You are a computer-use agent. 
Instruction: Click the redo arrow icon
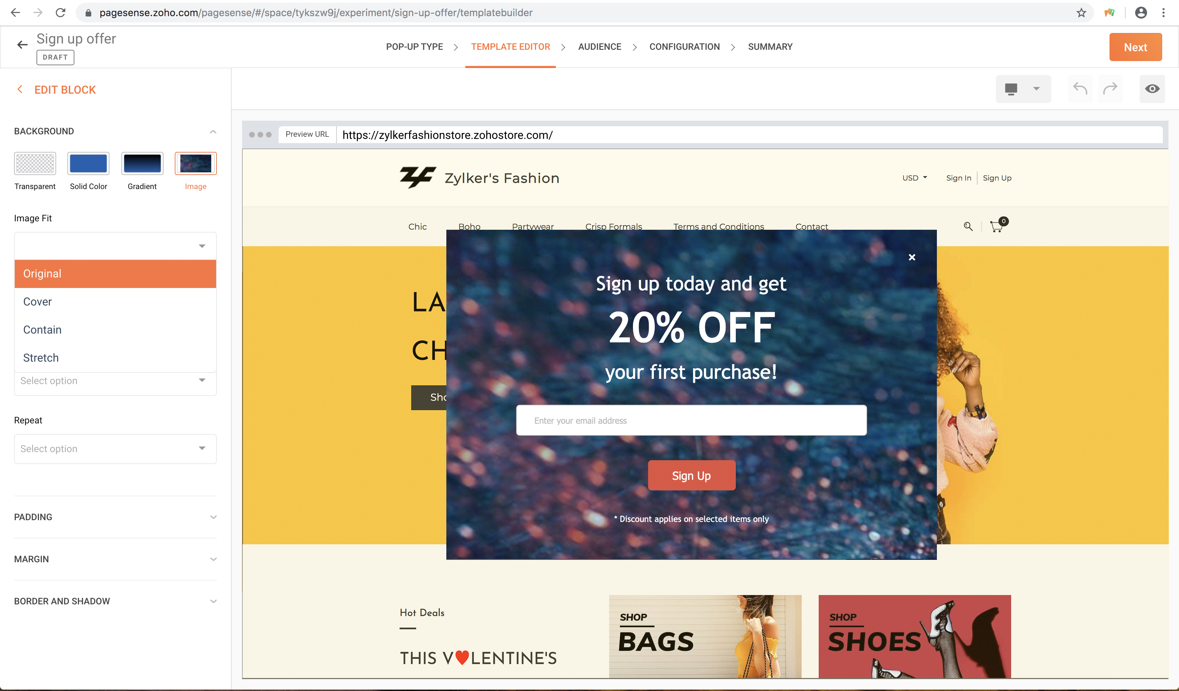1110,88
